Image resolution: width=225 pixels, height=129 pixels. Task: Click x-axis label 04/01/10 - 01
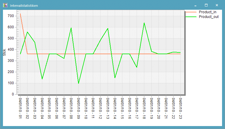[x=20, y=108]
